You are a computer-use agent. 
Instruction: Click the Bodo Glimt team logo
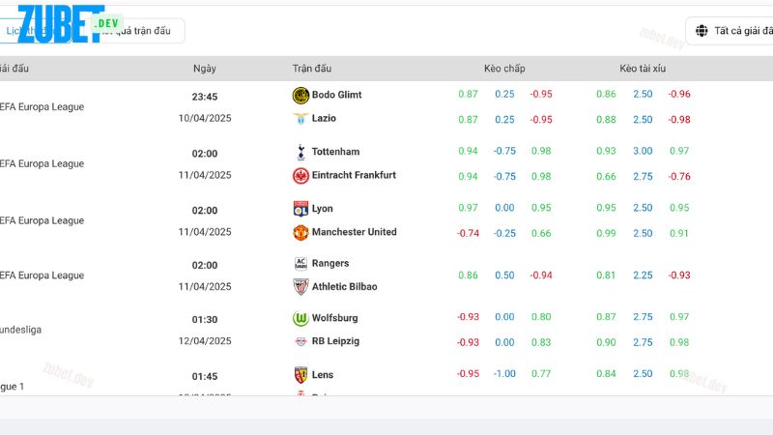[x=301, y=95]
